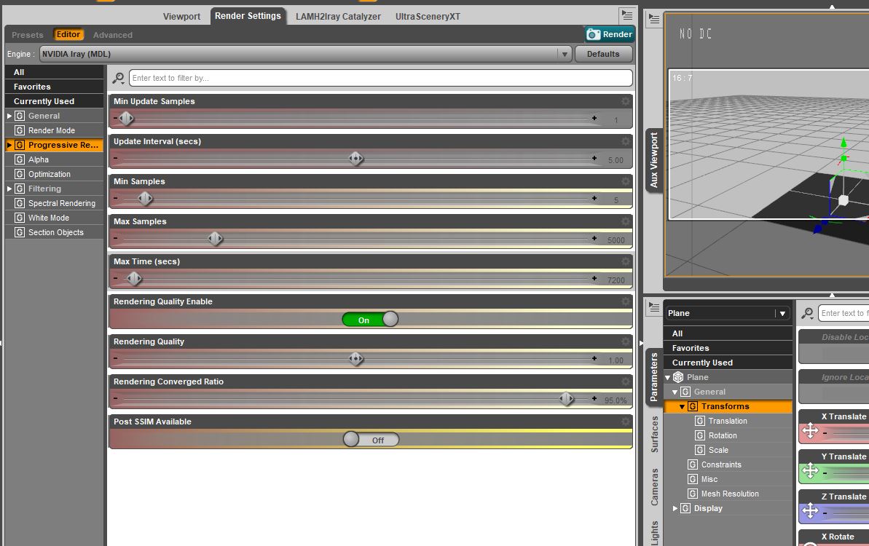Click the gear icon for Min Samples

tap(626, 181)
